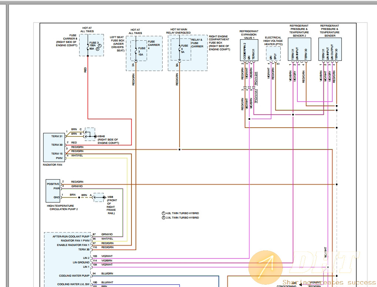Click the "RELAY & FUSE CARRIER" label
Image resolution: width=377 pixels, height=287 pixels.
[x=197, y=43]
